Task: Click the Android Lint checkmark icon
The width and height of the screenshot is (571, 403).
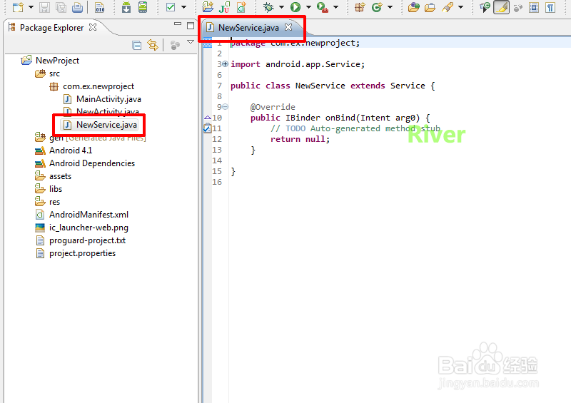Action: [171, 7]
